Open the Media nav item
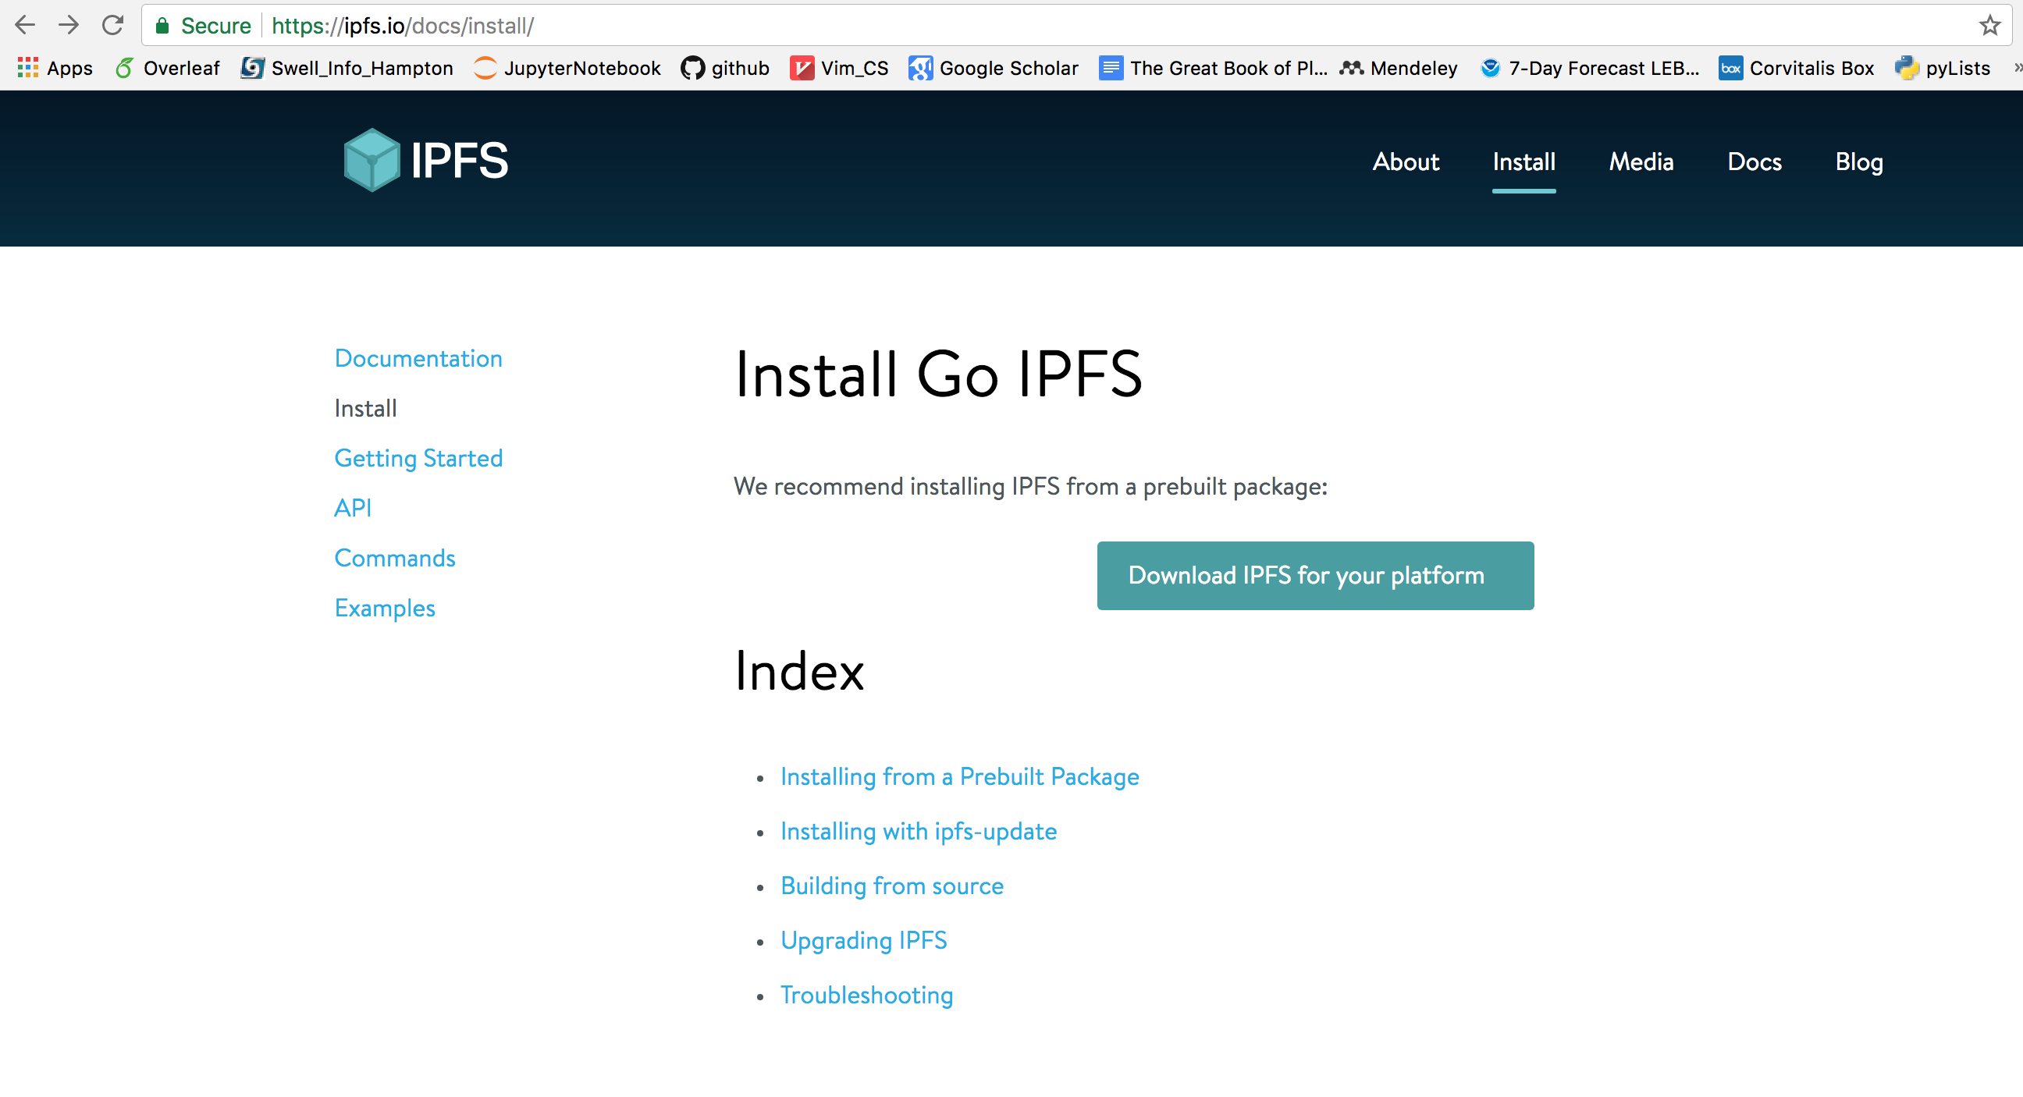 tap(1641, 162)
